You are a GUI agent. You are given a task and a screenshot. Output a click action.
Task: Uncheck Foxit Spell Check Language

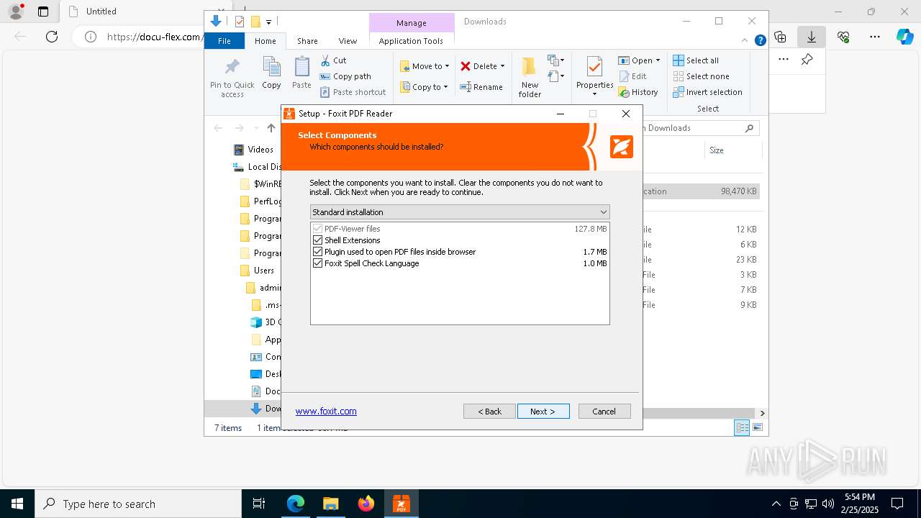pyautogui.click(x=318, y=263)
